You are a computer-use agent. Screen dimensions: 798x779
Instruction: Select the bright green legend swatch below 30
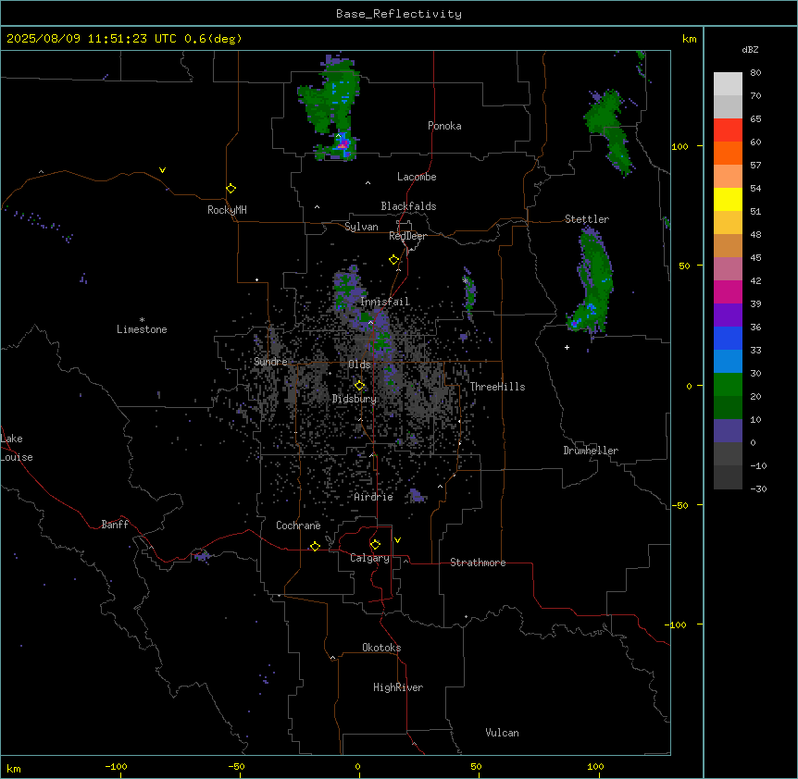[x=728, y=385]
